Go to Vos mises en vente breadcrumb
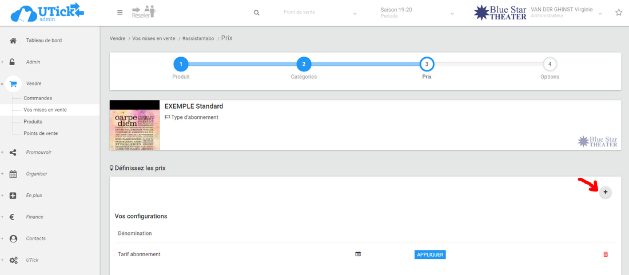Image resolution: width=629 pixels, height=275 pixels. [153, 38]
